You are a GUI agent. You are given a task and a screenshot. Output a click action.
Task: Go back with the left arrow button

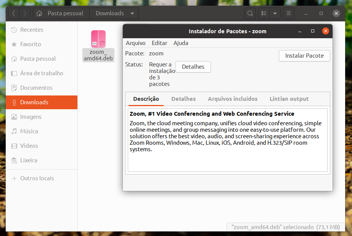[14, 13]
